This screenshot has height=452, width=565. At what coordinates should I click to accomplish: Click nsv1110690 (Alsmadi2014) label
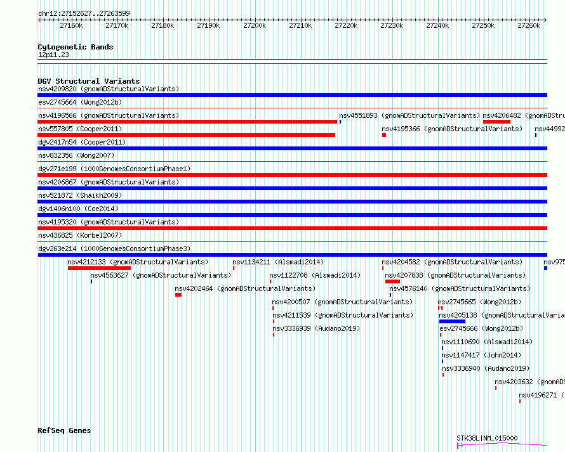[x=487, y=342]
